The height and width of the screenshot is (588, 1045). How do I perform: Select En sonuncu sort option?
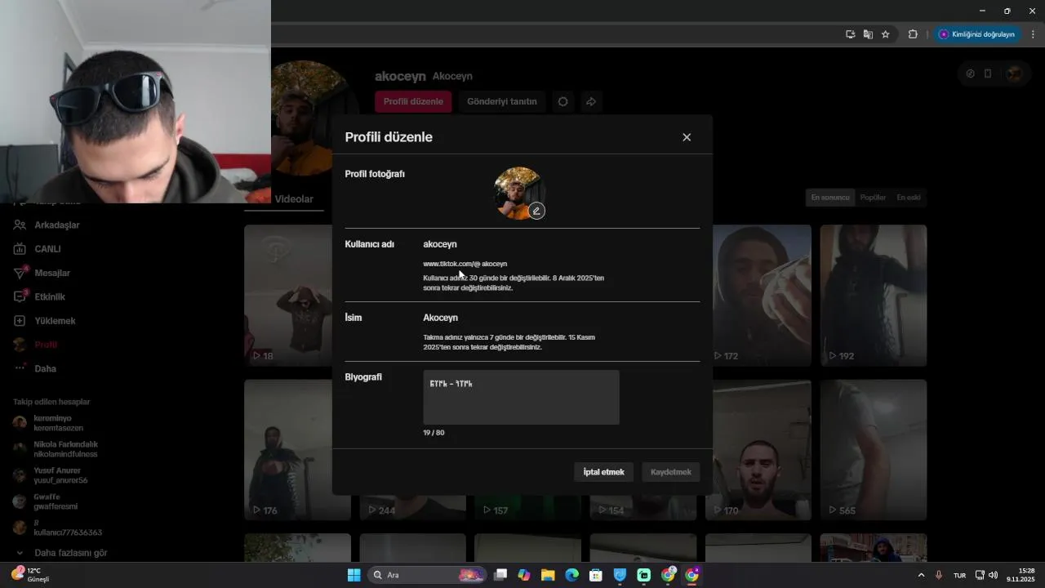click(829, 198)
